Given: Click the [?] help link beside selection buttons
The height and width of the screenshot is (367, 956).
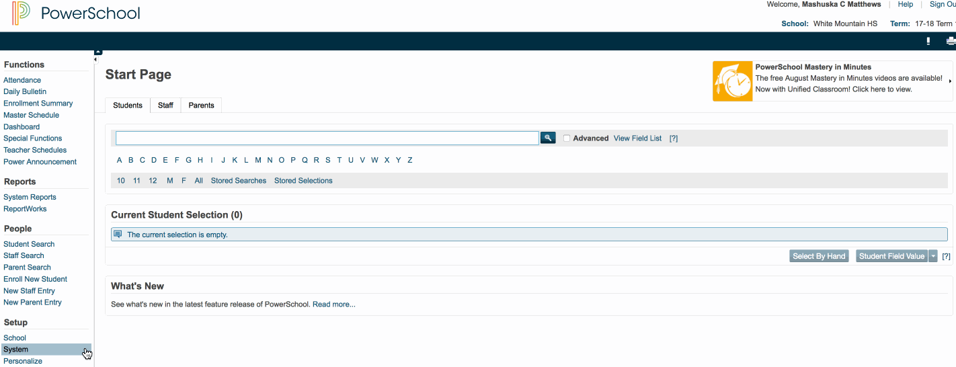Looking at the screenshot, I should (947, 256).
